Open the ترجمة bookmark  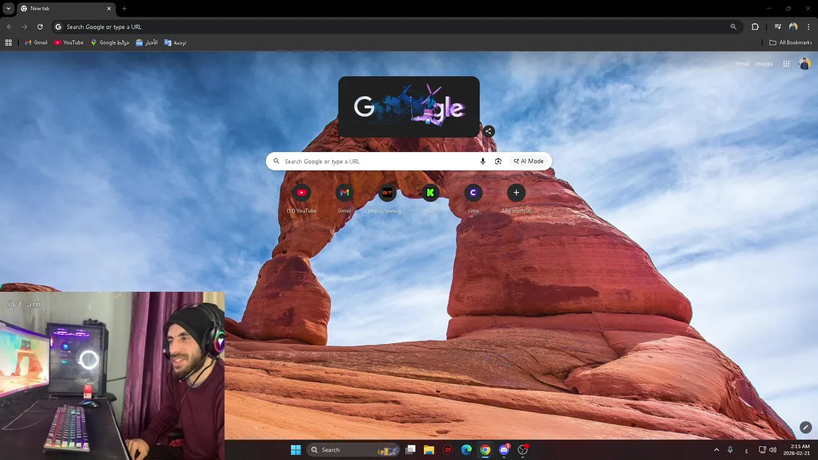click(x=175, y=43)
